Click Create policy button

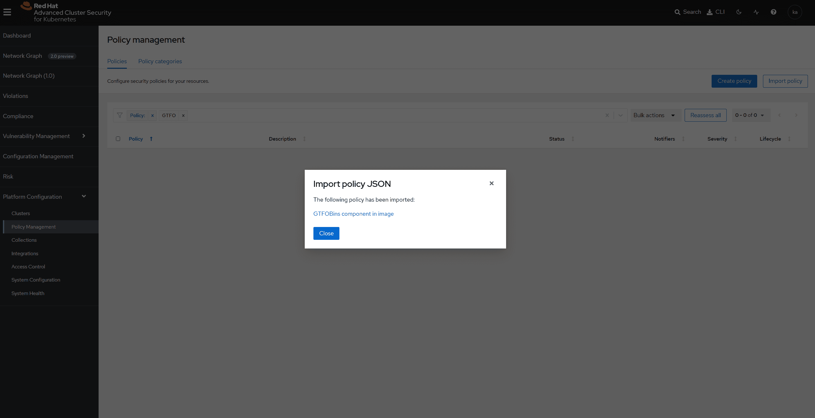(734, 81)
